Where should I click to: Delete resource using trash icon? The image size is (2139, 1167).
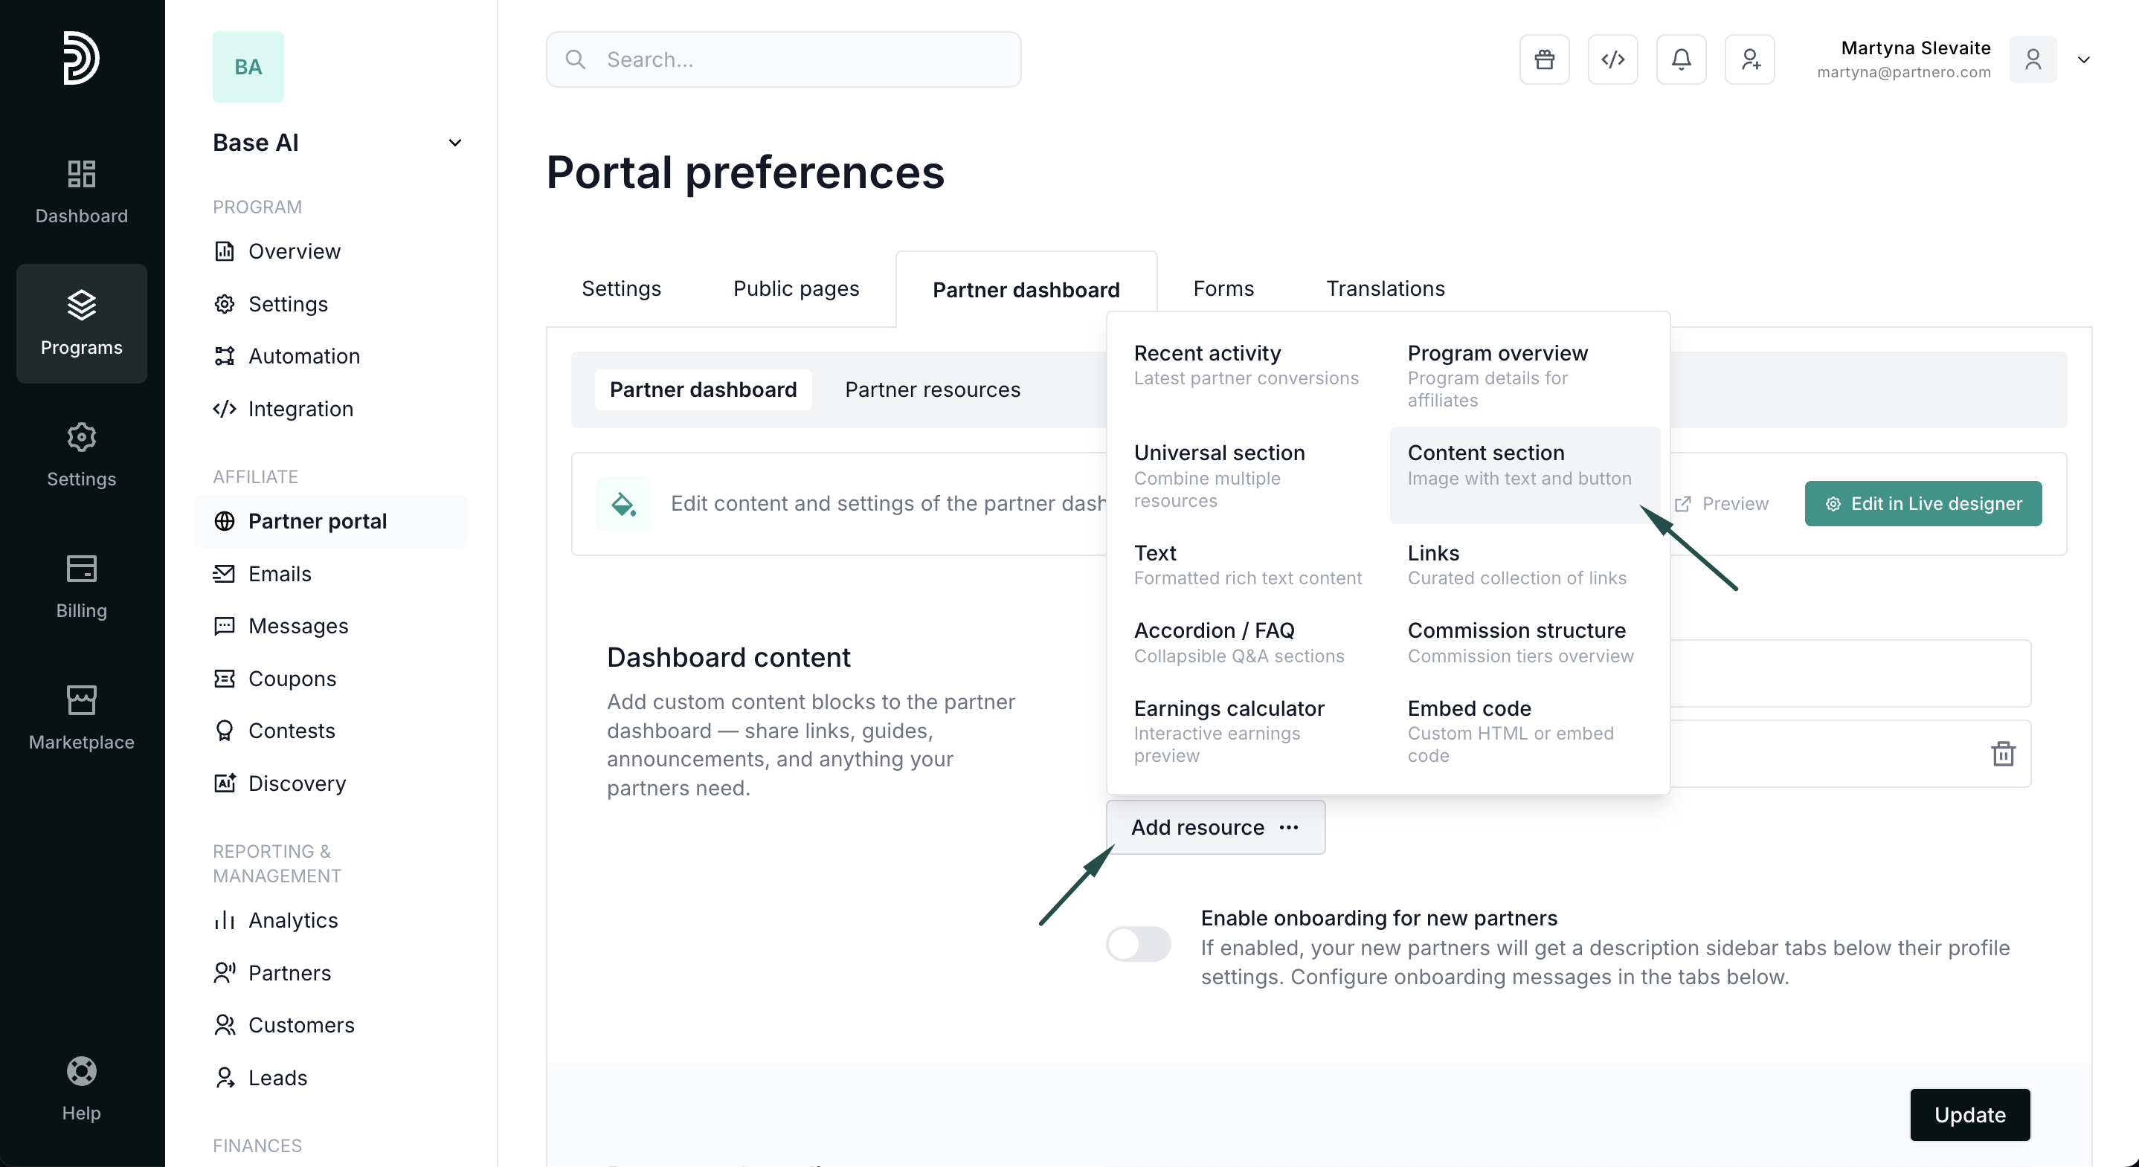coord(2003,754)
